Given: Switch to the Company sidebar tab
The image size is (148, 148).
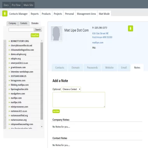Looking at the screenshot, I should pyautogui.click(x=12, y=23).
